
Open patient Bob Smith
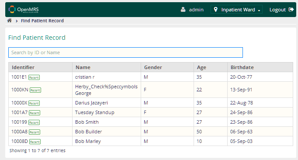[87, 122]
